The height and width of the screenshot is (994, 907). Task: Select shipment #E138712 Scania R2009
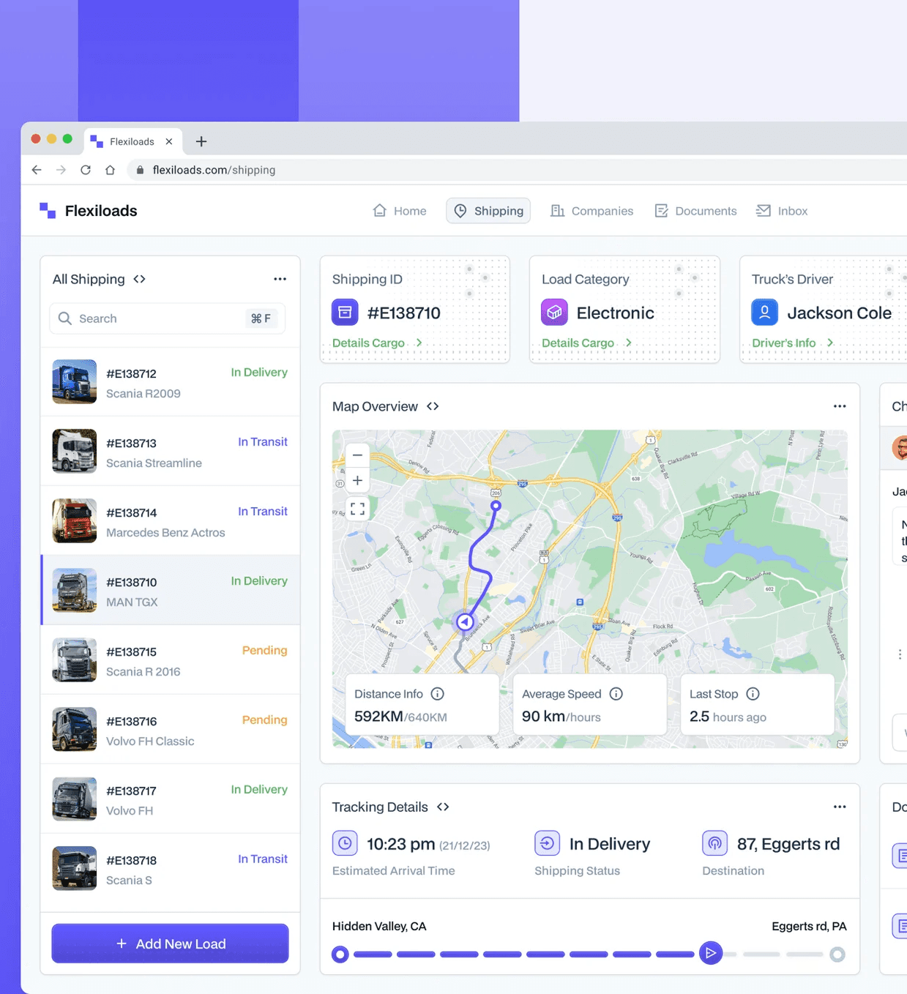pos(170,381)
